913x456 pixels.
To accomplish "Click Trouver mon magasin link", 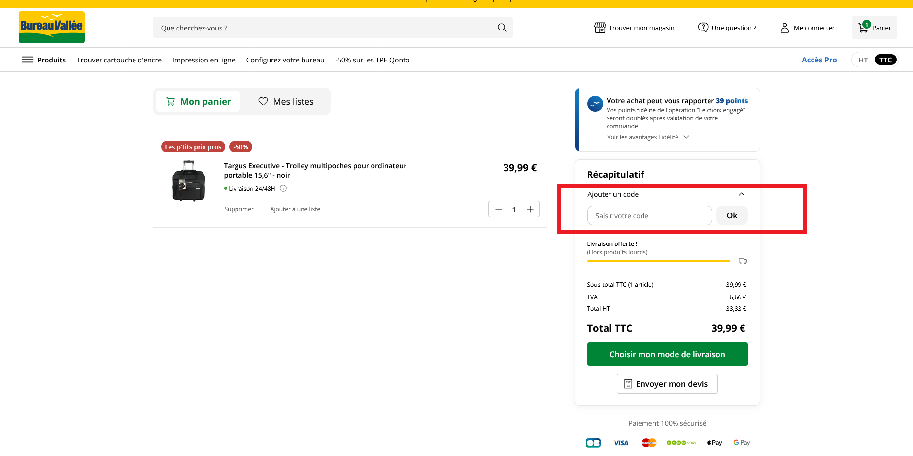I will (x=642, y=28).
